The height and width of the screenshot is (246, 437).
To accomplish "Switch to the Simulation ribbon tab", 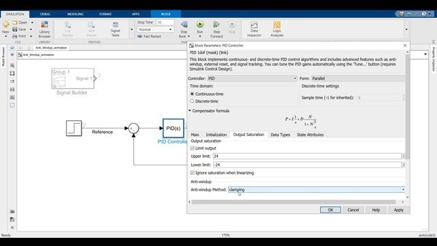I will click(x=15, y=14).
